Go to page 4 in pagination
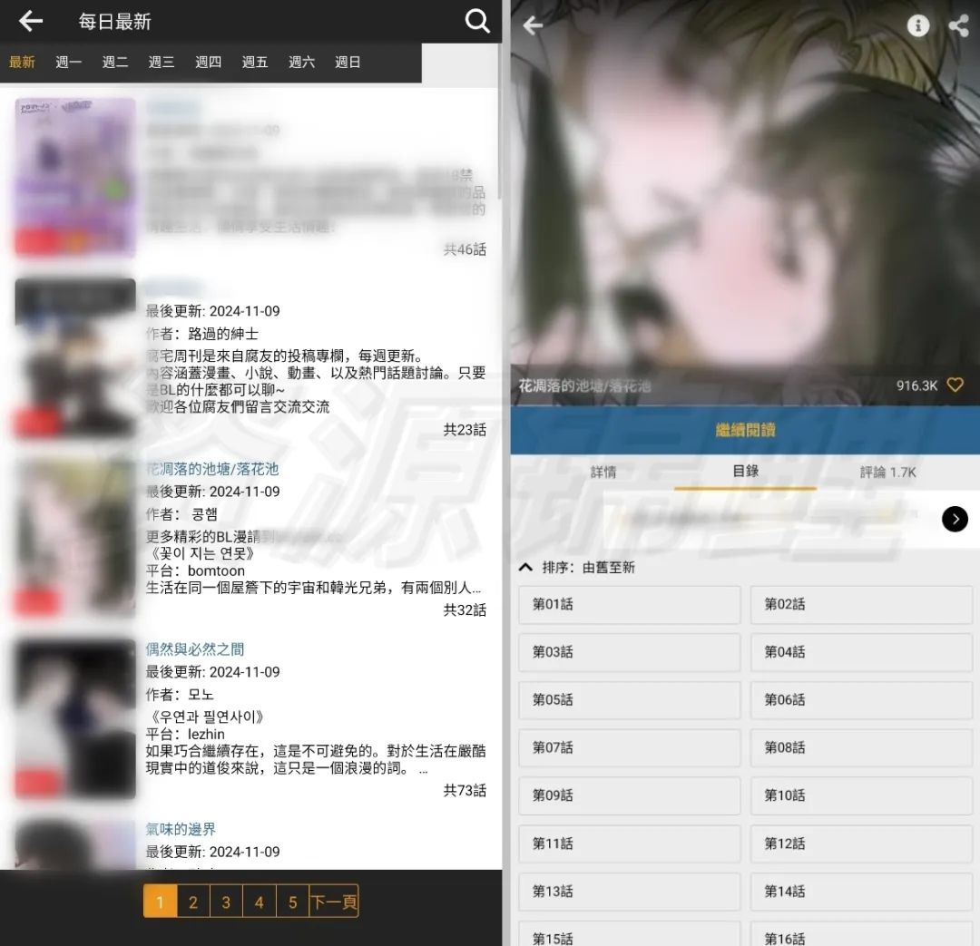Image resolution: width=980 pixels, height=946 pixels. pos(260,901)
